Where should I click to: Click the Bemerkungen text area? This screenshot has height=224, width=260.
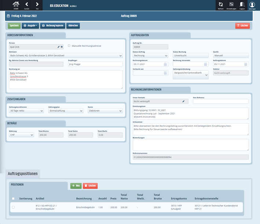pos(191,145)
